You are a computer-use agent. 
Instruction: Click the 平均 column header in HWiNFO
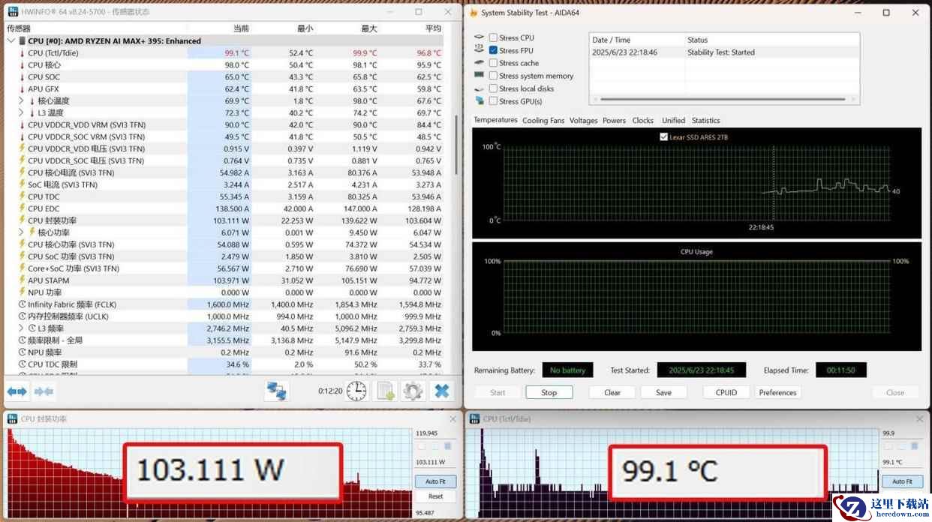pos(433,28)
